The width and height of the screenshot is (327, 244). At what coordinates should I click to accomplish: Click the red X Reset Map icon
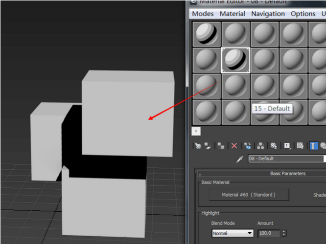[x=234, y=146]
